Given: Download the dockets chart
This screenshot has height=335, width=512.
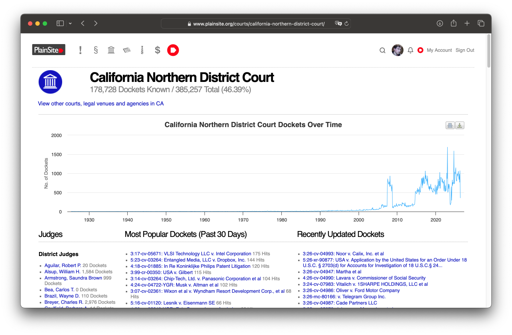Looking at the screenshot, I should point(460,125).
